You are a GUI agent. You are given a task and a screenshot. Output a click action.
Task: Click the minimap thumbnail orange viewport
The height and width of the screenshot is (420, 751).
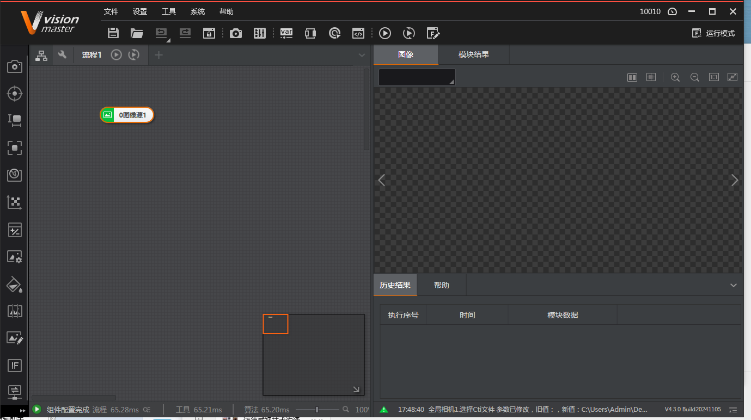click(x=276, y=324)
